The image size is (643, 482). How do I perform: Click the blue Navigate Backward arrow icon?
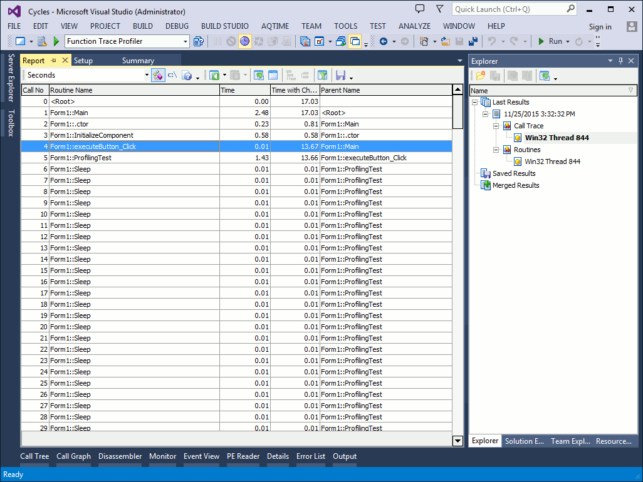click(384, 41)
